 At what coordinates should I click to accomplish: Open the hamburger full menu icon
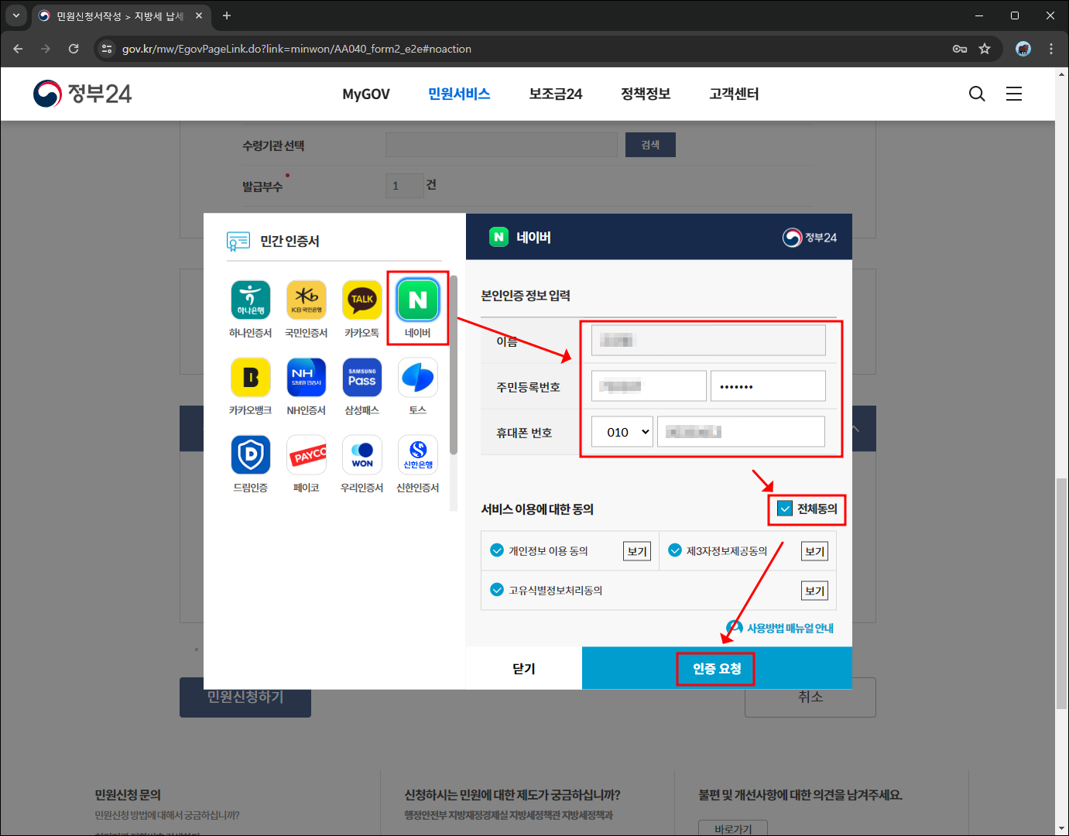coord(1014,94)
